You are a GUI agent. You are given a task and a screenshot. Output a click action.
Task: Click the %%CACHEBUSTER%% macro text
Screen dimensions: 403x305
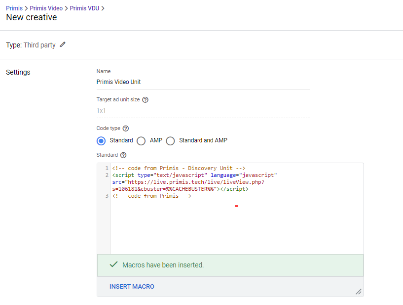(190, 189)
